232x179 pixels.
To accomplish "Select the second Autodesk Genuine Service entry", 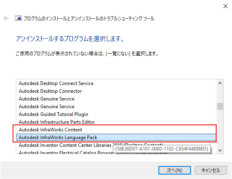I will pos(116,107).
